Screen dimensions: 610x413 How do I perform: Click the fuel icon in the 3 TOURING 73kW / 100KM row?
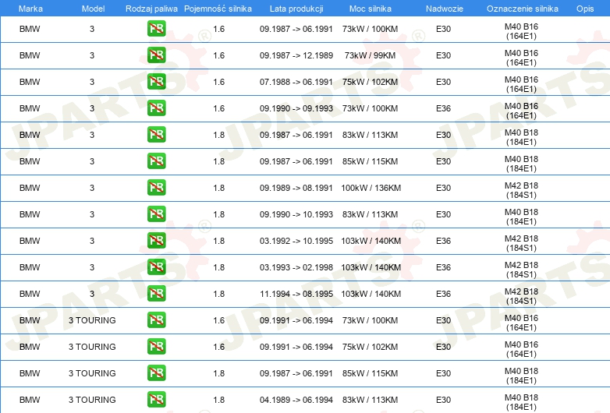156,320
